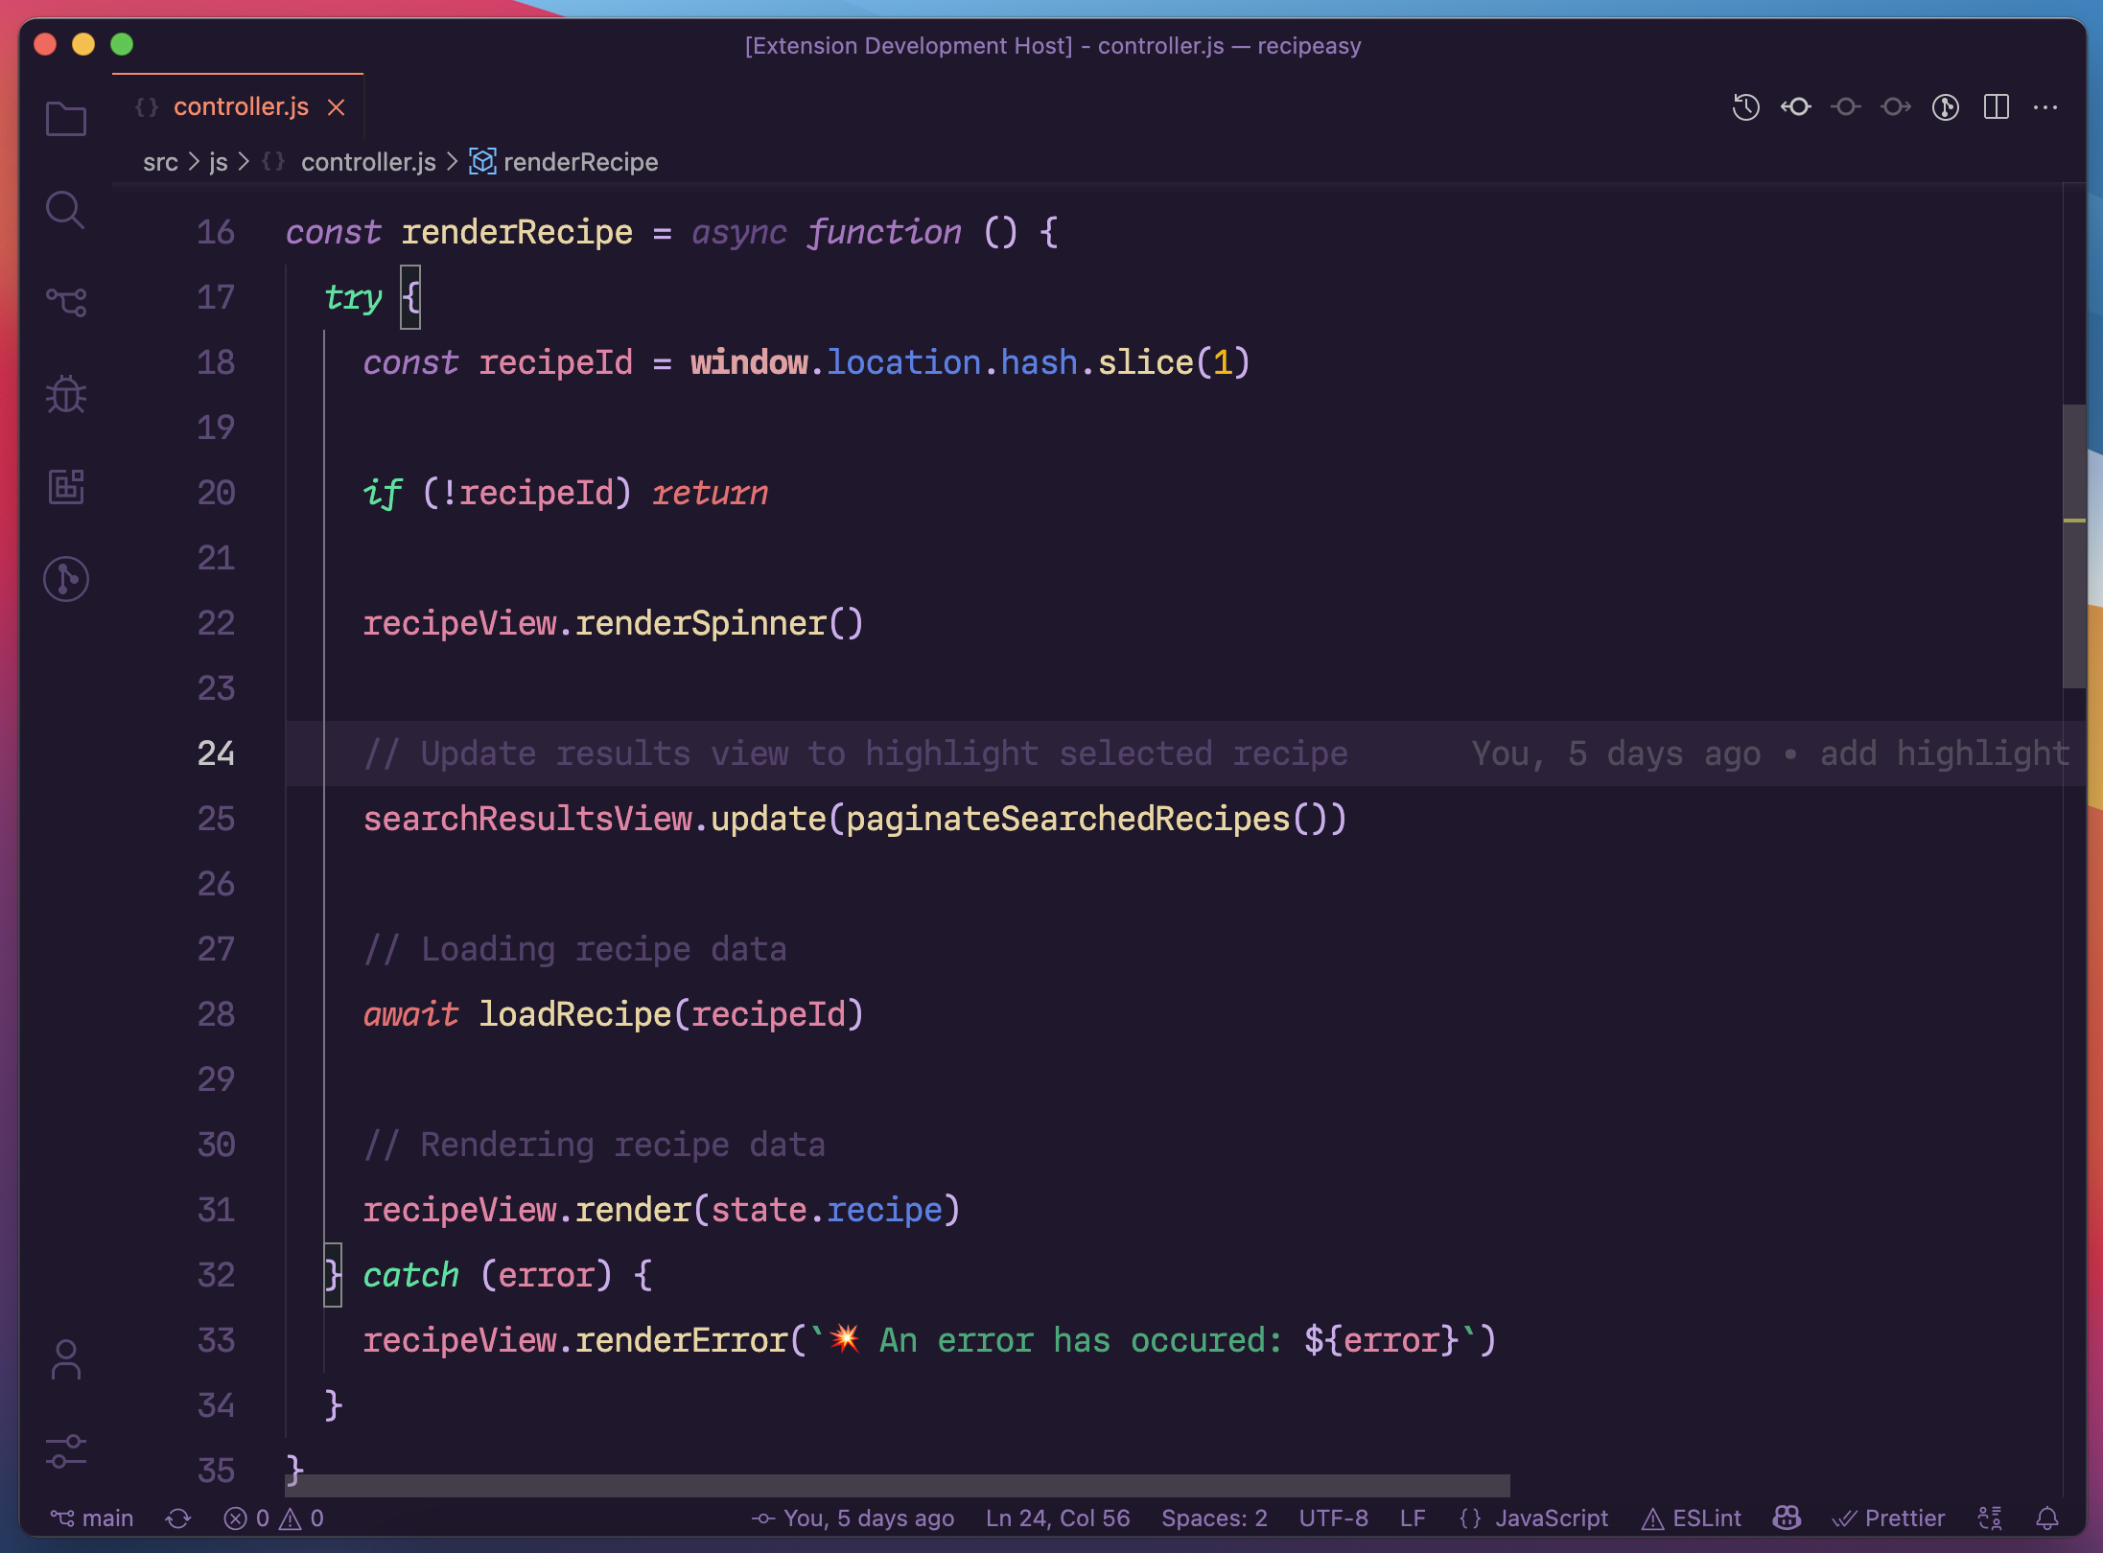Open the Source Control view
Viewport: 2103px width, 1553px height.
point(65,302)
